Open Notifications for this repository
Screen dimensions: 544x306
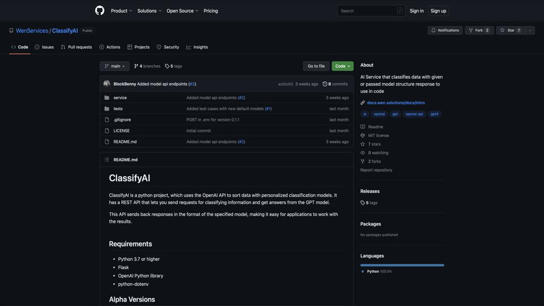click(x=445, y=30)
